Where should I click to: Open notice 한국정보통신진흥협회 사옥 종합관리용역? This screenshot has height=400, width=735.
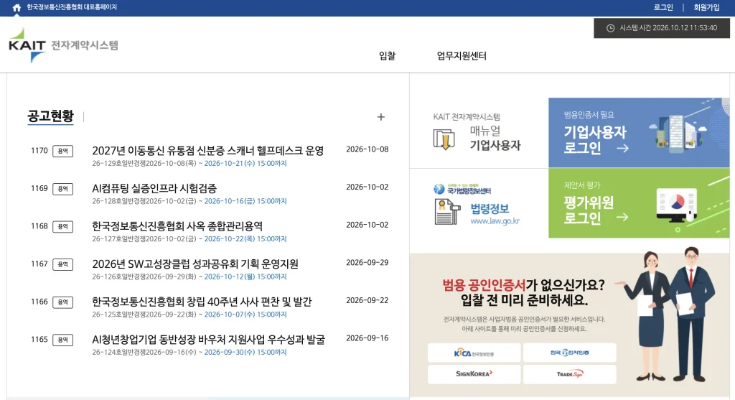click(177, 226)
